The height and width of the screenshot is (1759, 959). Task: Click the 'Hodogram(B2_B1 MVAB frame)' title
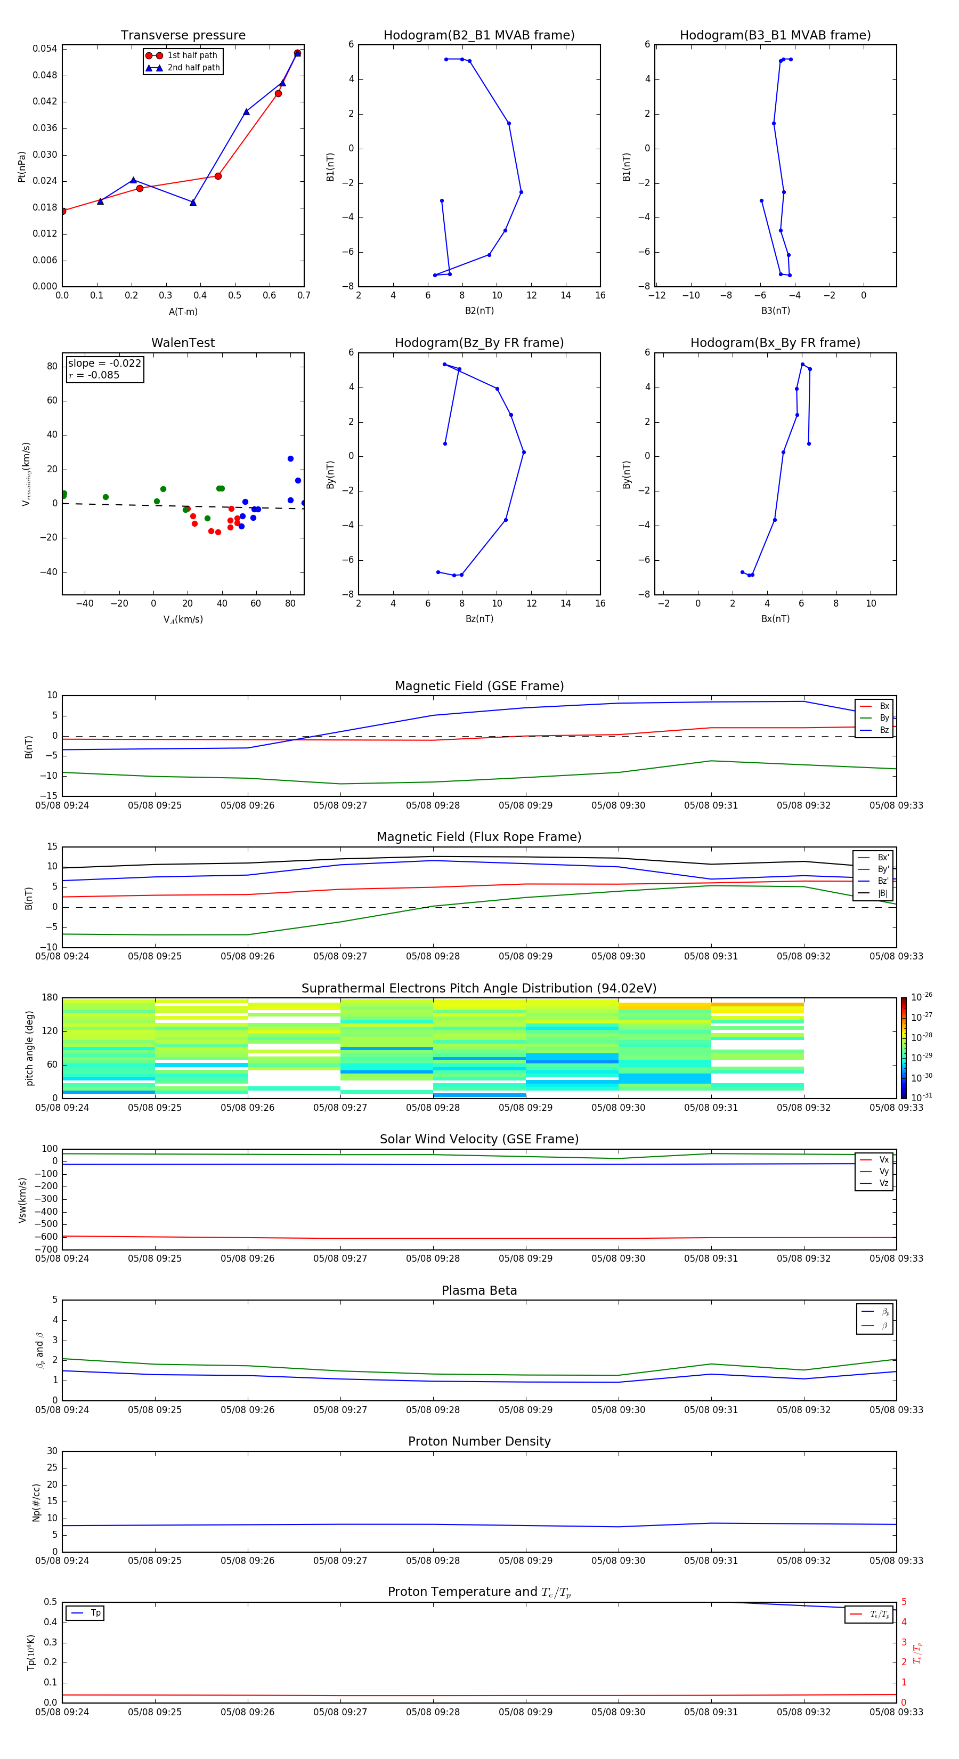tap(479, 36)
